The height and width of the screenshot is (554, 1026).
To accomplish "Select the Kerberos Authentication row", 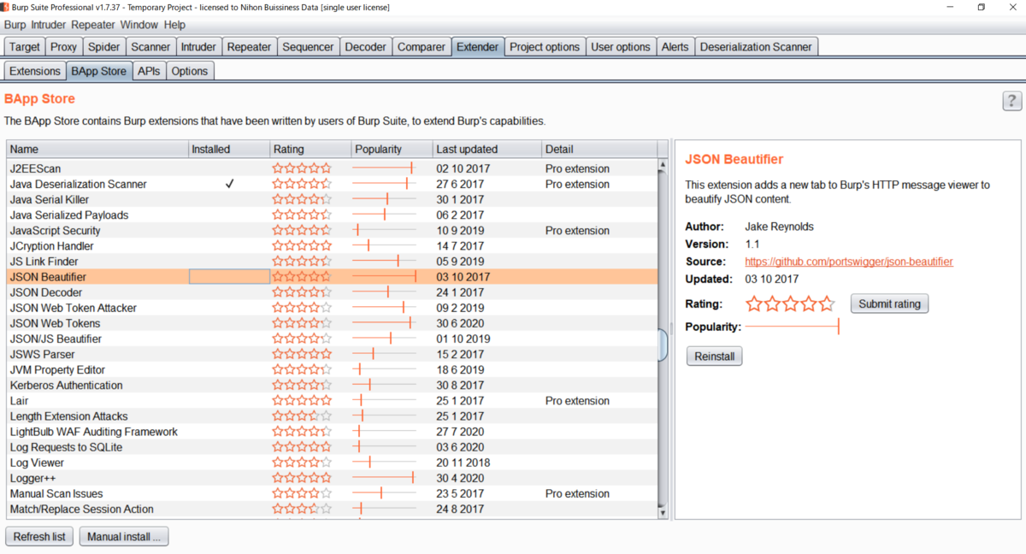I will click(332, 386).
